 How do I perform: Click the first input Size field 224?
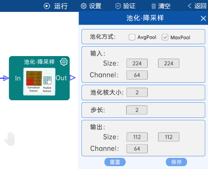[137, 63]
